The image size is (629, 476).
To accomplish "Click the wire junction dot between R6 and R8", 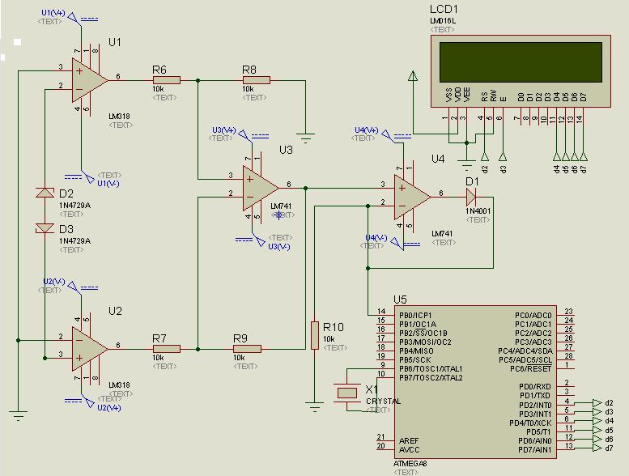I will click(198, 81).
